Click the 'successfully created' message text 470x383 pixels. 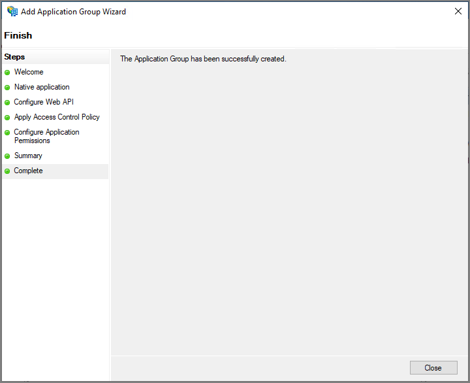[203, 59]
